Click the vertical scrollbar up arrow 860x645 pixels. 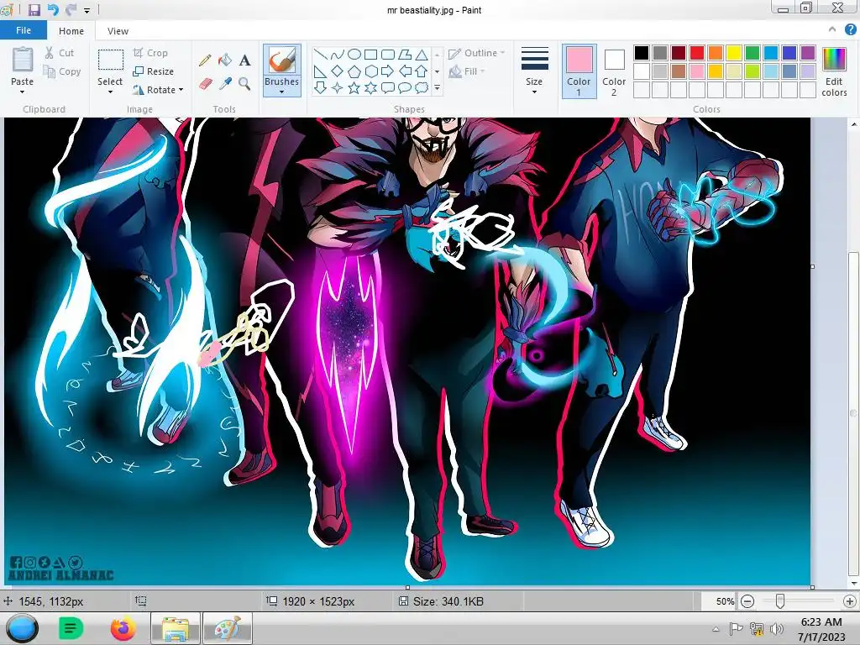pyautogui.click(x=854, y=124)
